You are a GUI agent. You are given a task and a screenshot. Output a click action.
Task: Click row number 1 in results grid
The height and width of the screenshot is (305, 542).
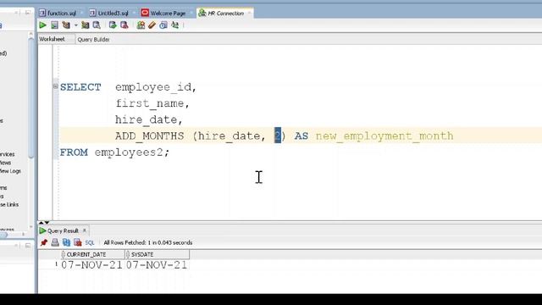tap(56, 264)
